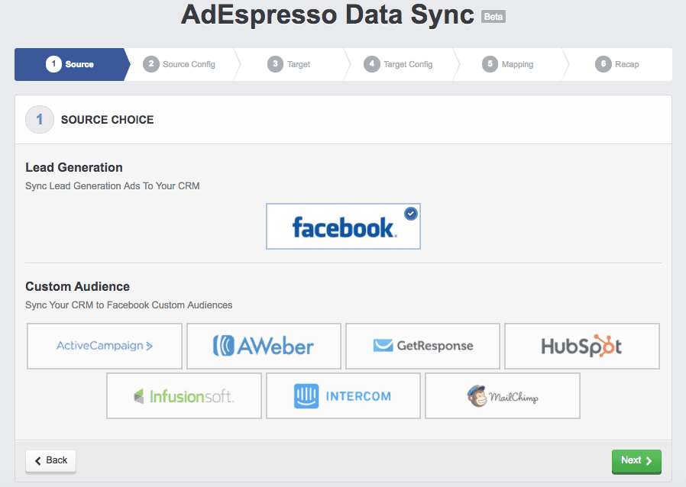Screen dimensions: 686x487
Task: Pick the MailChimp logo tile
Action: pos(502,395)
